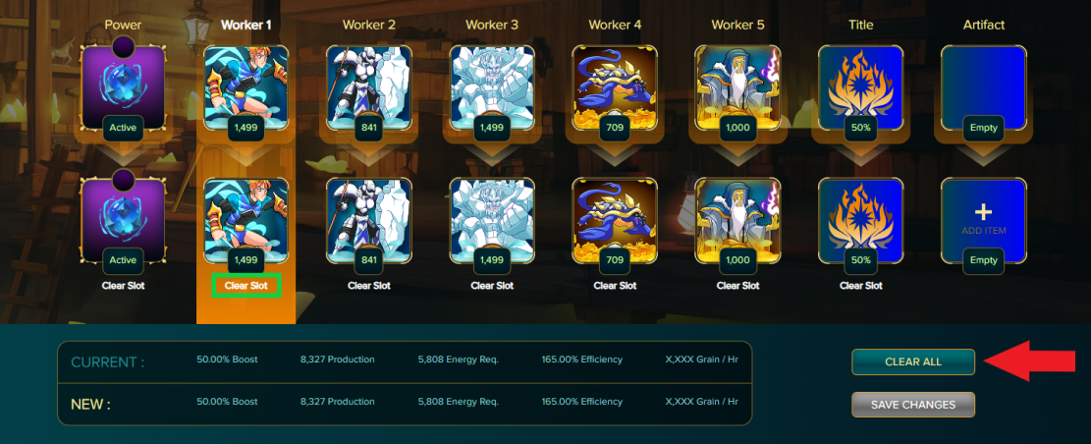Add an item to the Artifact slot
Screen dimensions: 1091x444
[984, 220]
